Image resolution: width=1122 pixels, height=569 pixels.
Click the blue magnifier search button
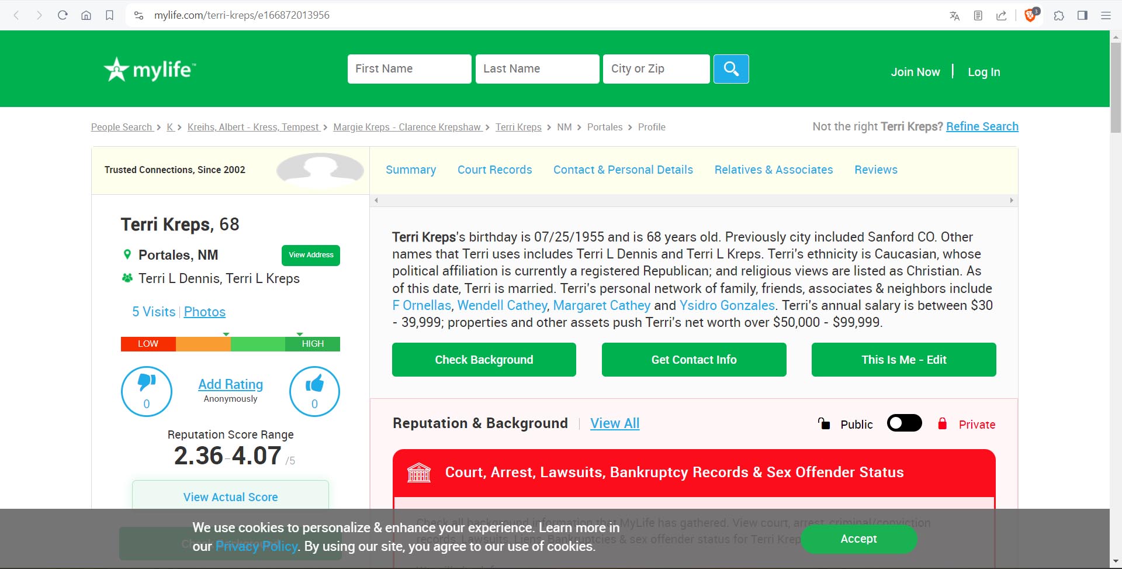[731, 69]
